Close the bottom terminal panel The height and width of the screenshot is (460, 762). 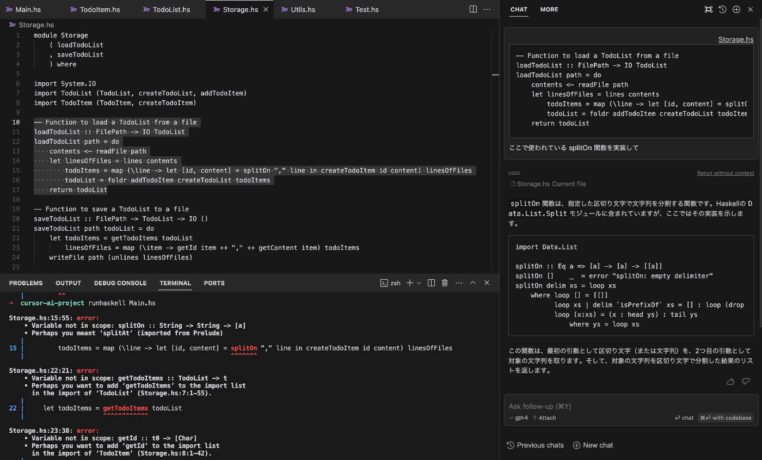[x=487, y=283]
